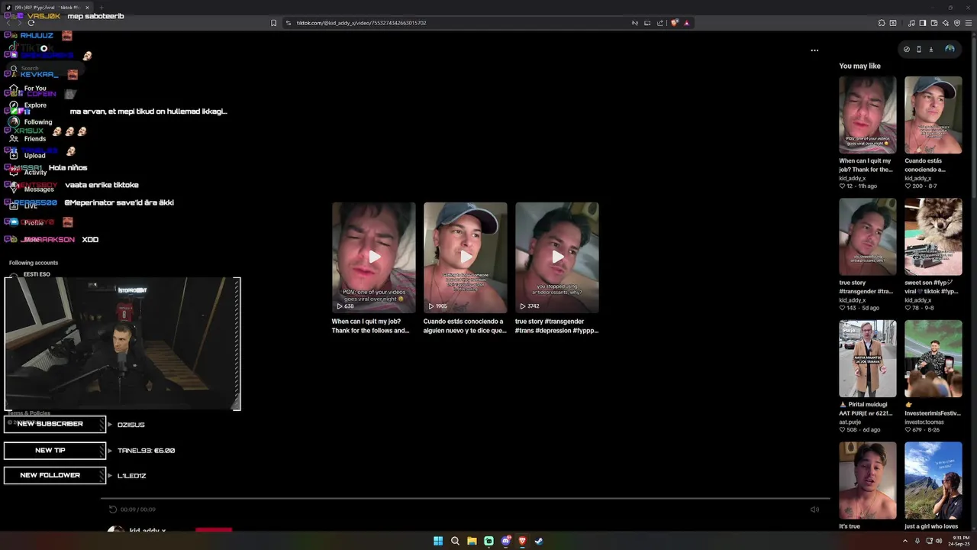977x550 pixels.
Task: Open the Profile page
Action: coord(27,223)
